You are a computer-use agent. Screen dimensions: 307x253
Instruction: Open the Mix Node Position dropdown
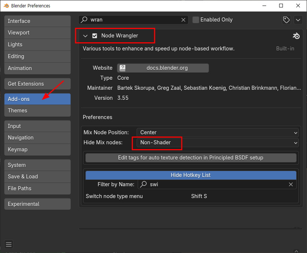pos(218,132)
